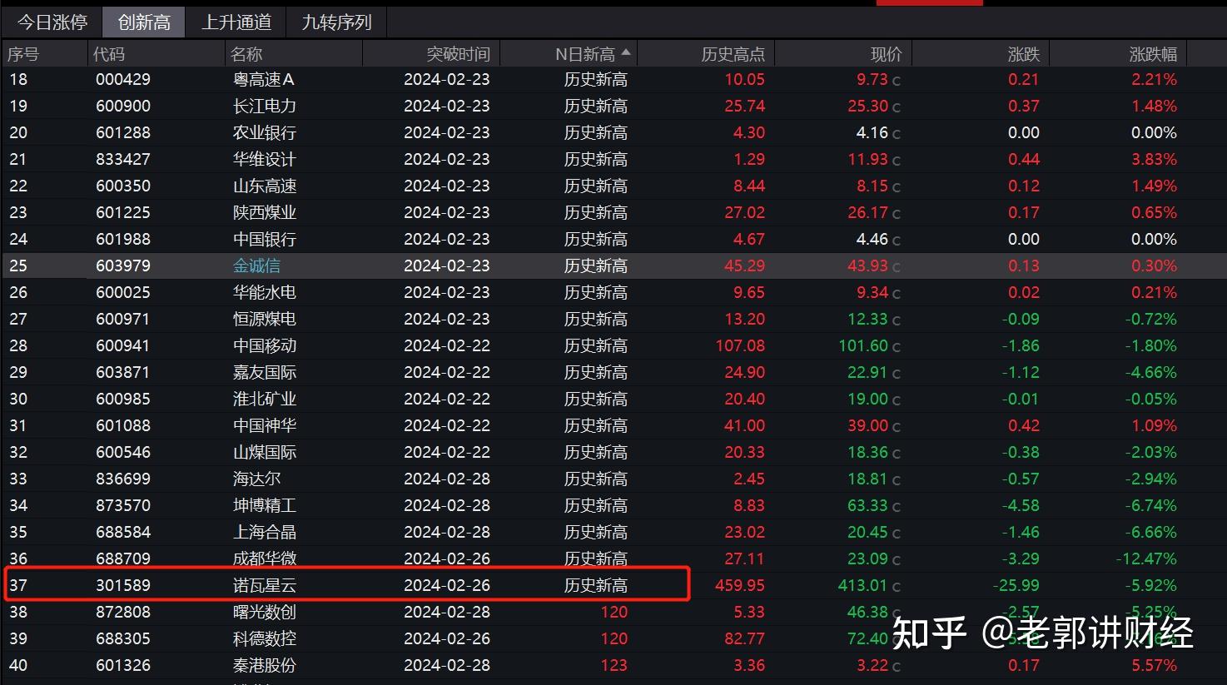Image resolution: width=1227 pixels, height=685 pixels.
Task: Open the 上升通道 tab
Action: pyautogui.click(x=237, y=22)
